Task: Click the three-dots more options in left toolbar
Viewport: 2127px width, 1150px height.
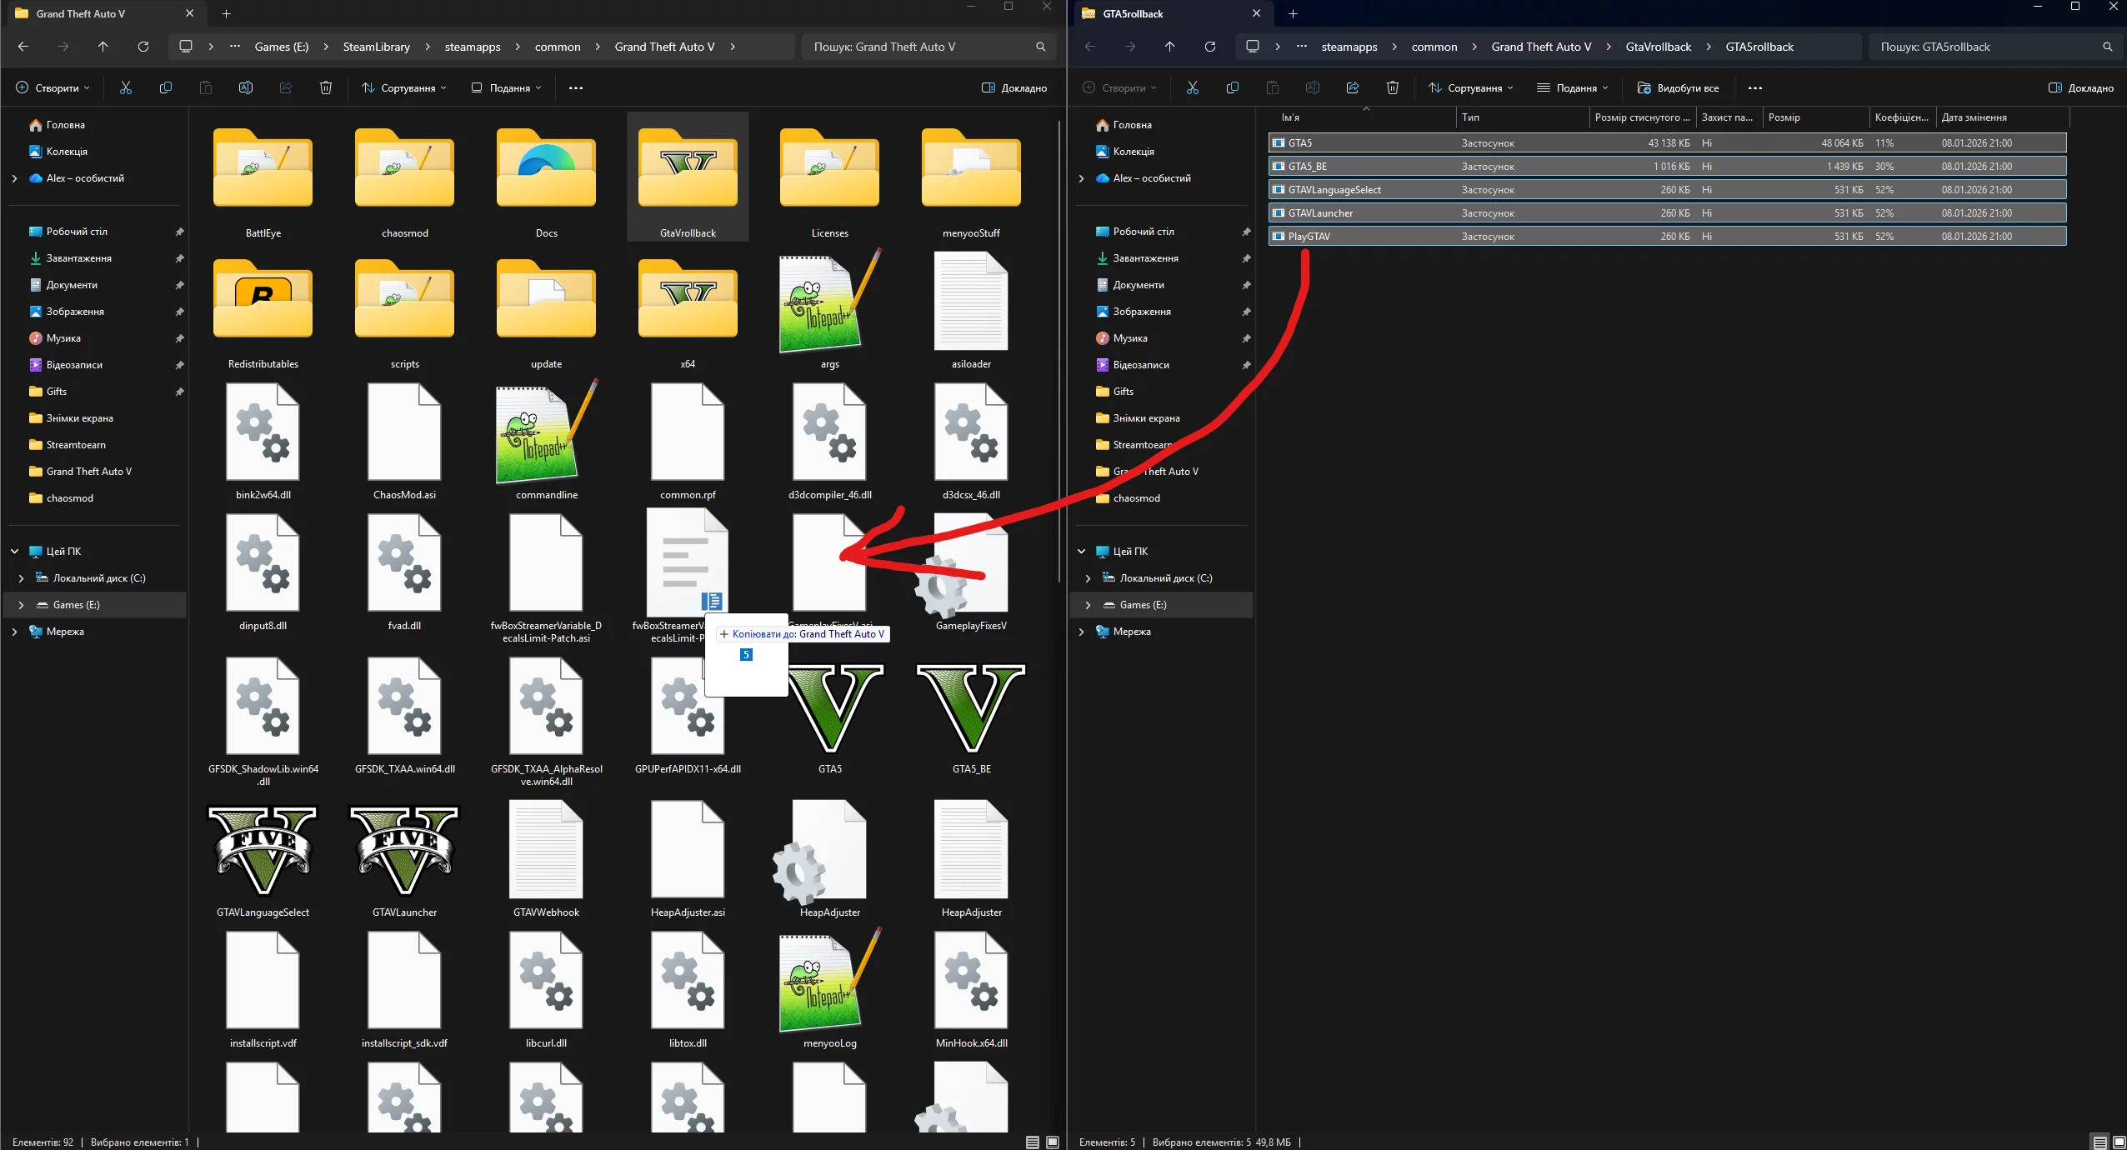Action: point(576,87)
